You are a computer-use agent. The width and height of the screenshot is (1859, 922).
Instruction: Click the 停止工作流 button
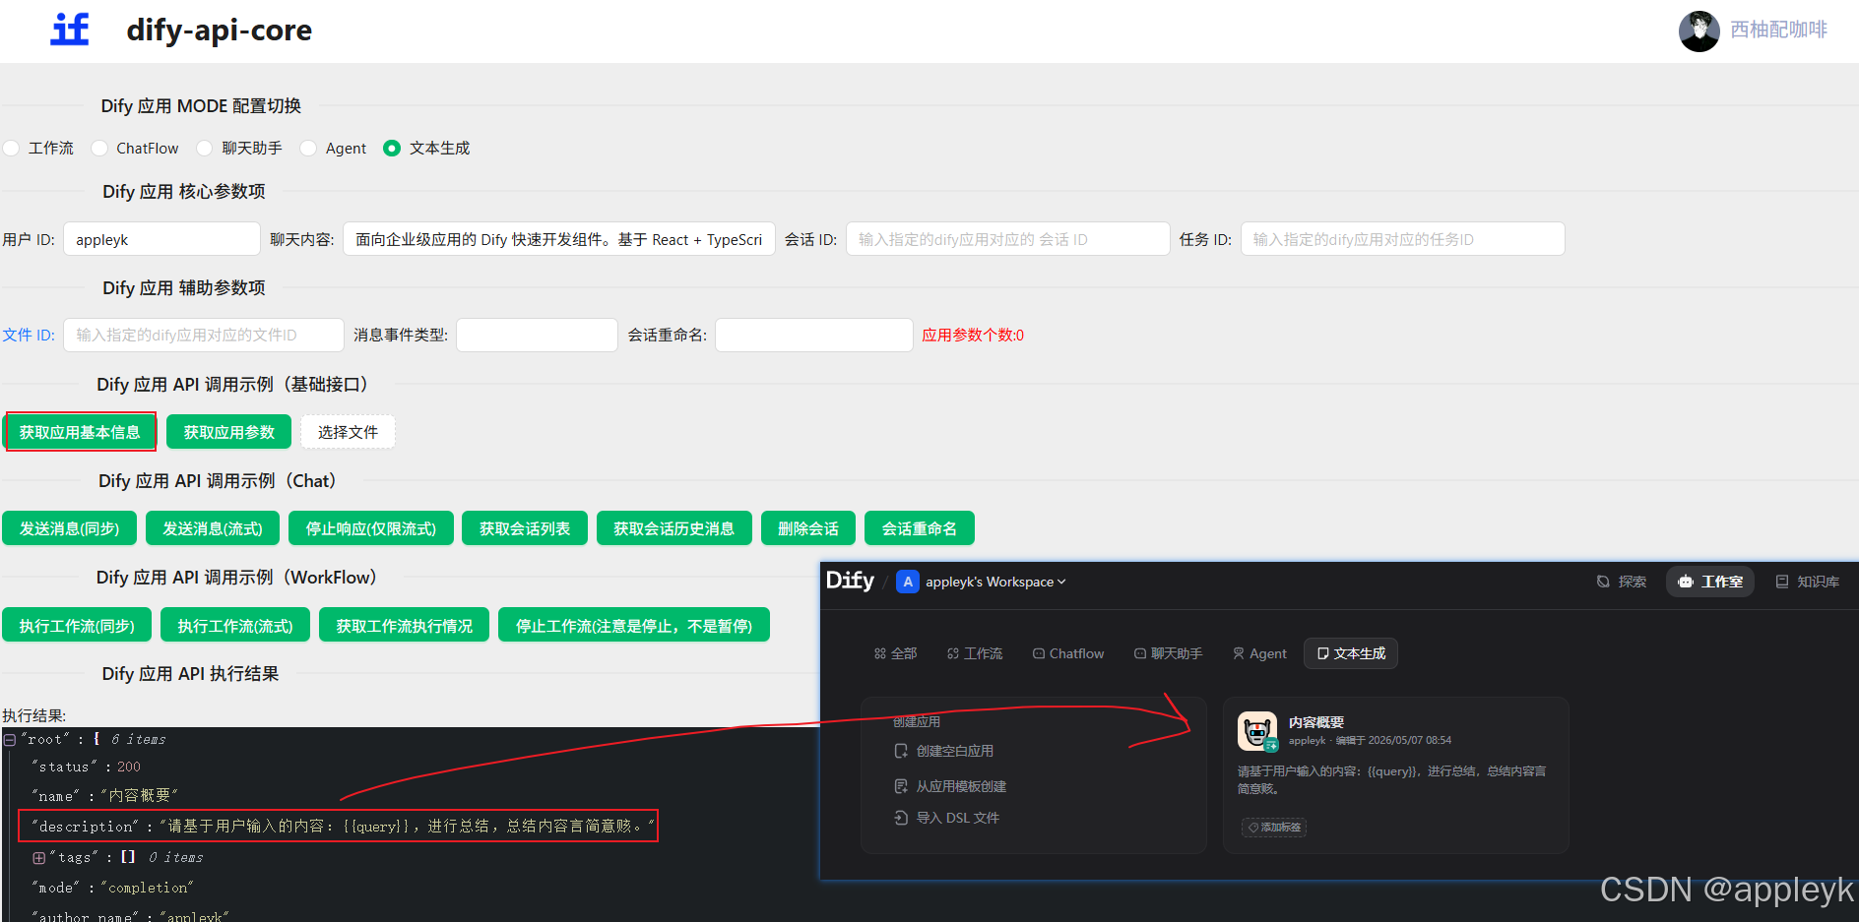click(x=633, y=625)
